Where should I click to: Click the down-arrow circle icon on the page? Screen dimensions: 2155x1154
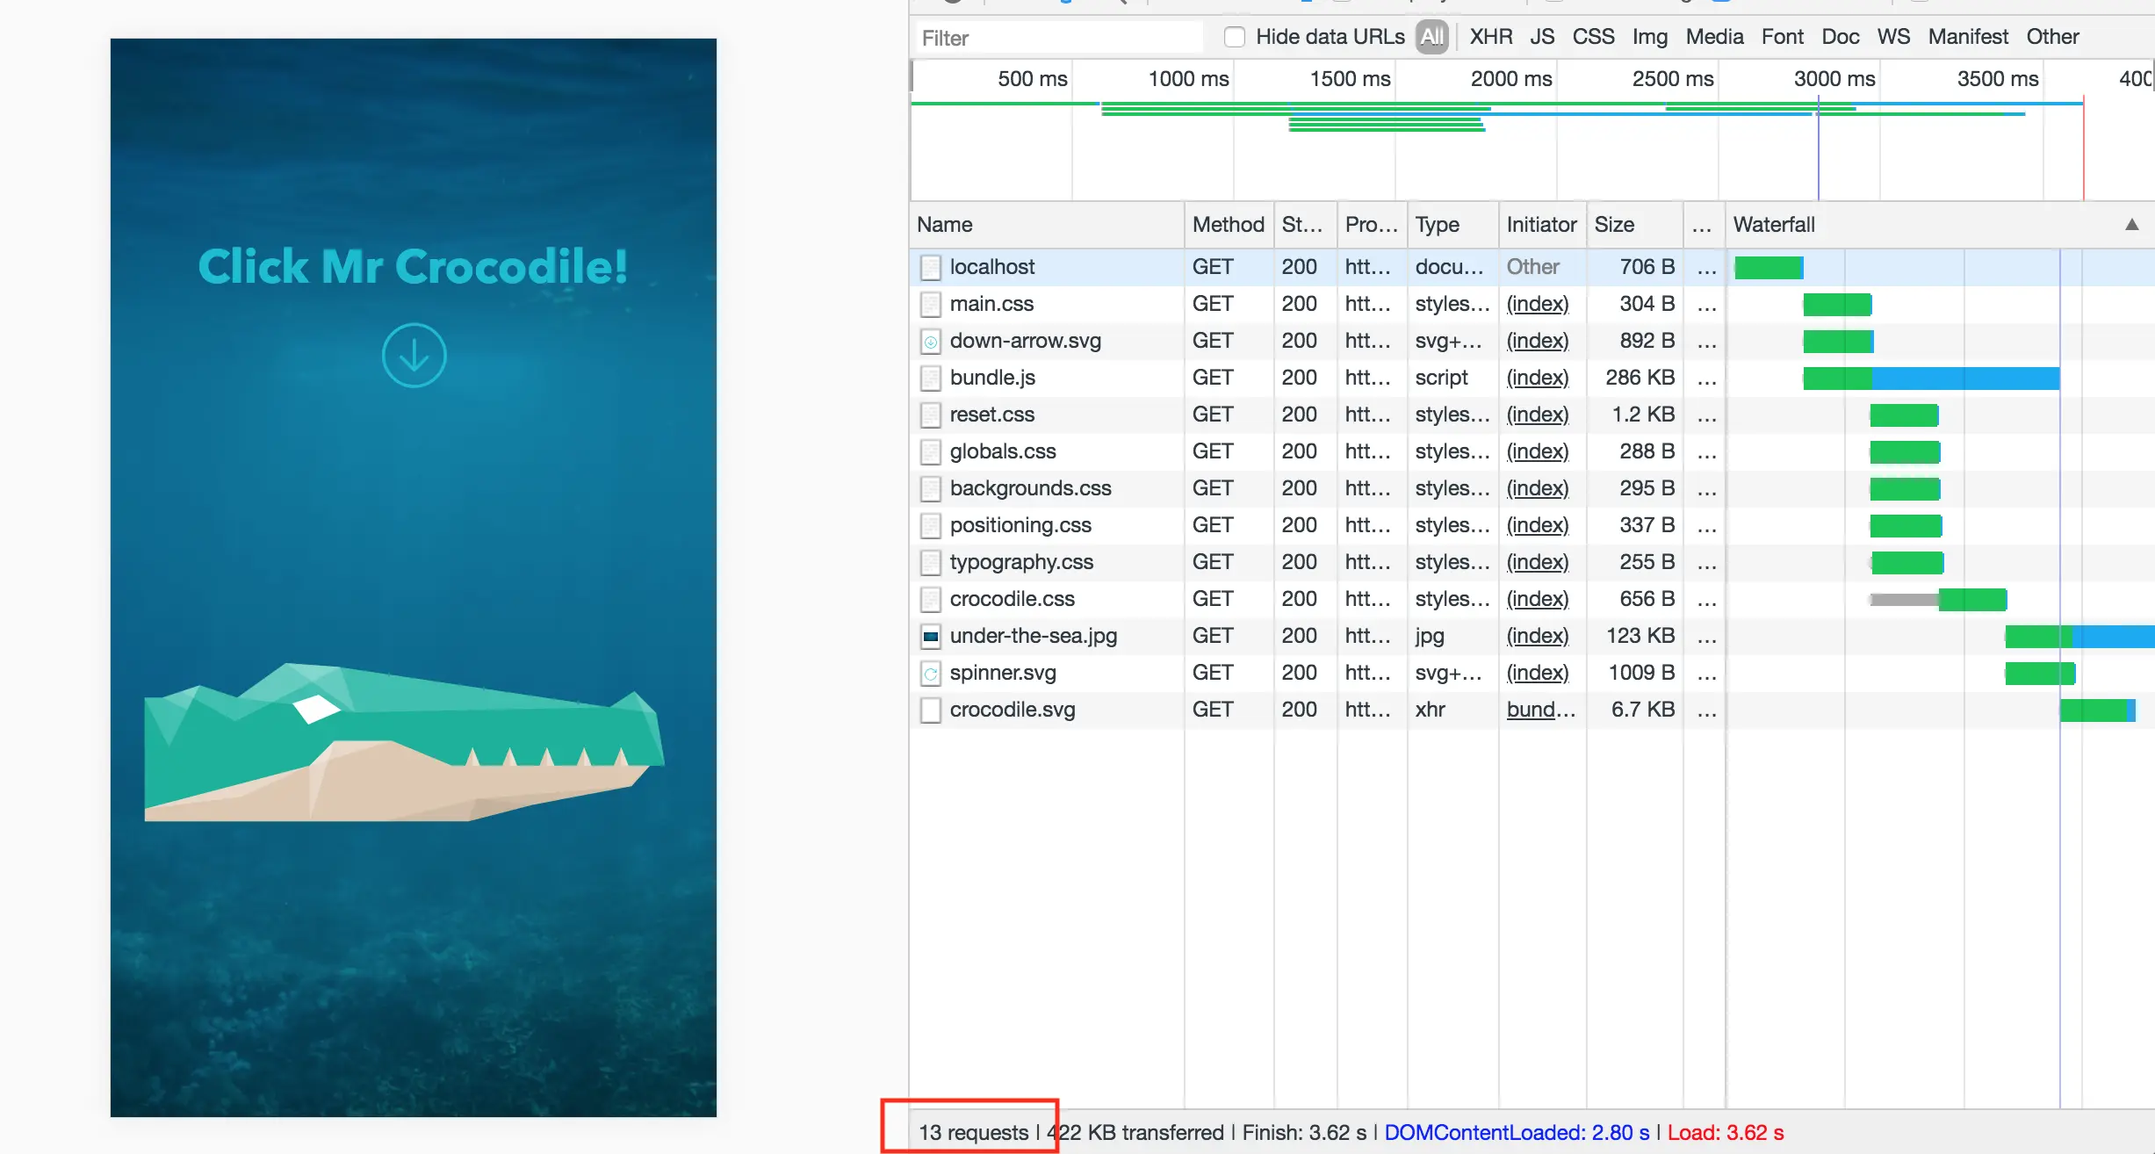[x=414, y=356]
